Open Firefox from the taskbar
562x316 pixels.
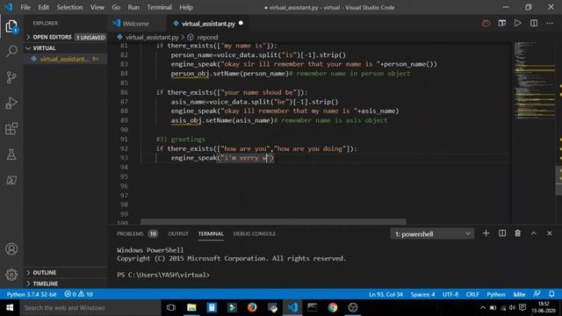point(252,307)
